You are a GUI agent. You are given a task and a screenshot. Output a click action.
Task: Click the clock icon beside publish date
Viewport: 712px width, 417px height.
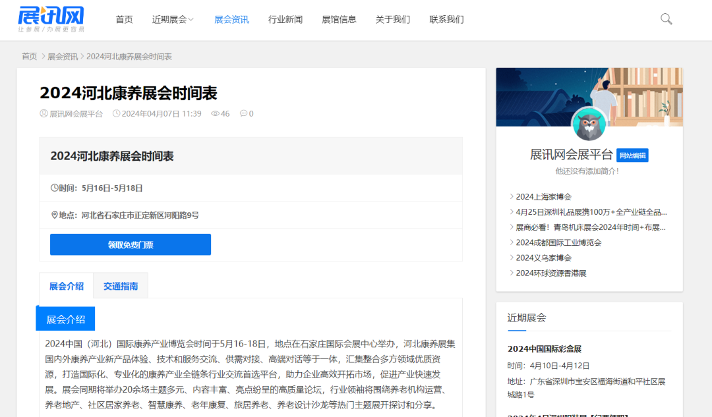point(117,113)
